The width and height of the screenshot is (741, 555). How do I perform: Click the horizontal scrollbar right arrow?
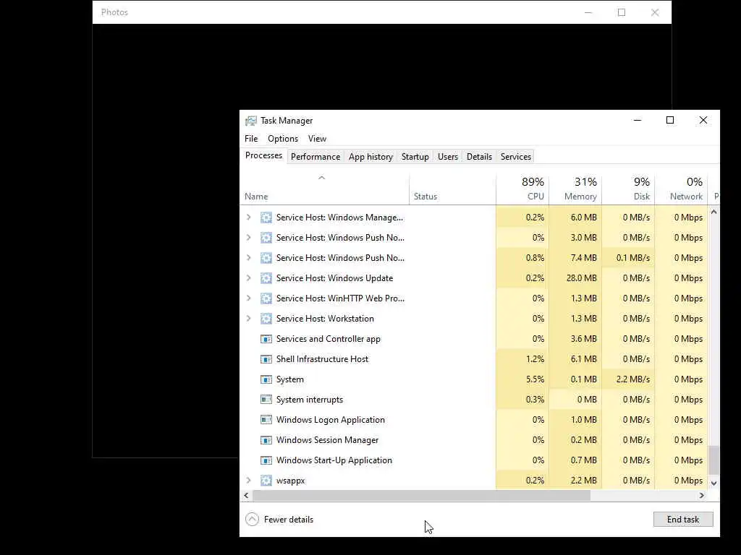(702, 495)
